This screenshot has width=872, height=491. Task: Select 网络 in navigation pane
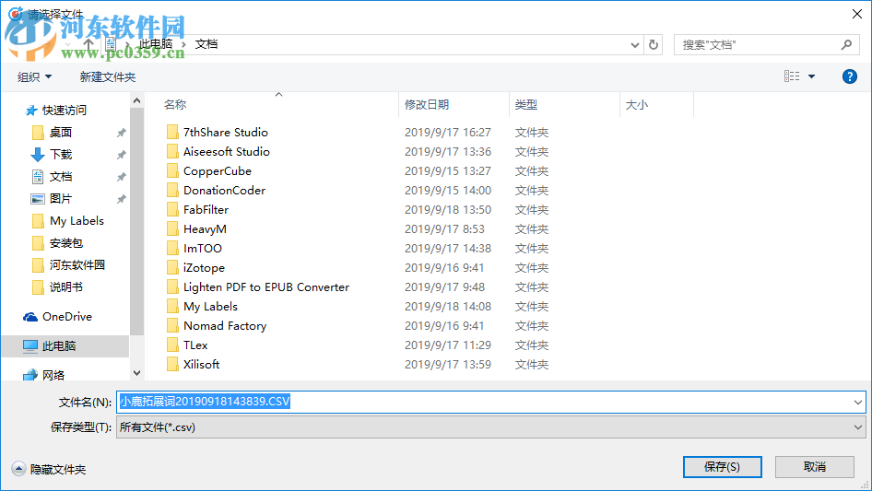pos(53,375)
